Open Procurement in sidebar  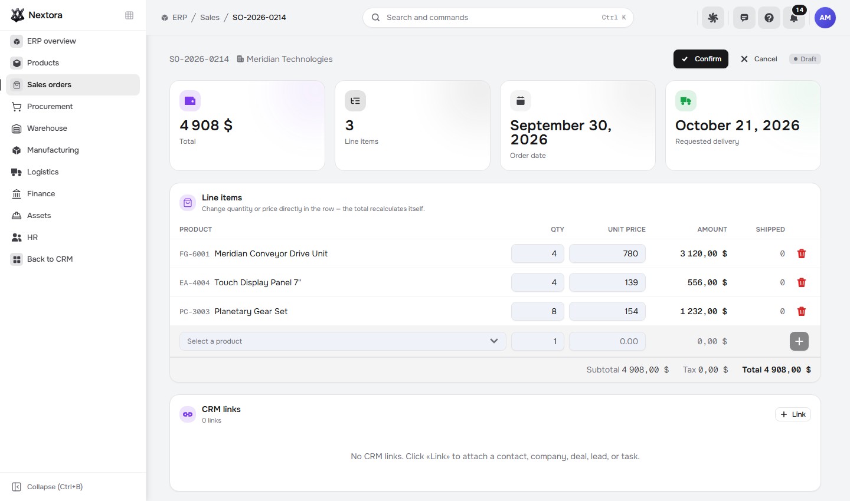pos(73,107)
